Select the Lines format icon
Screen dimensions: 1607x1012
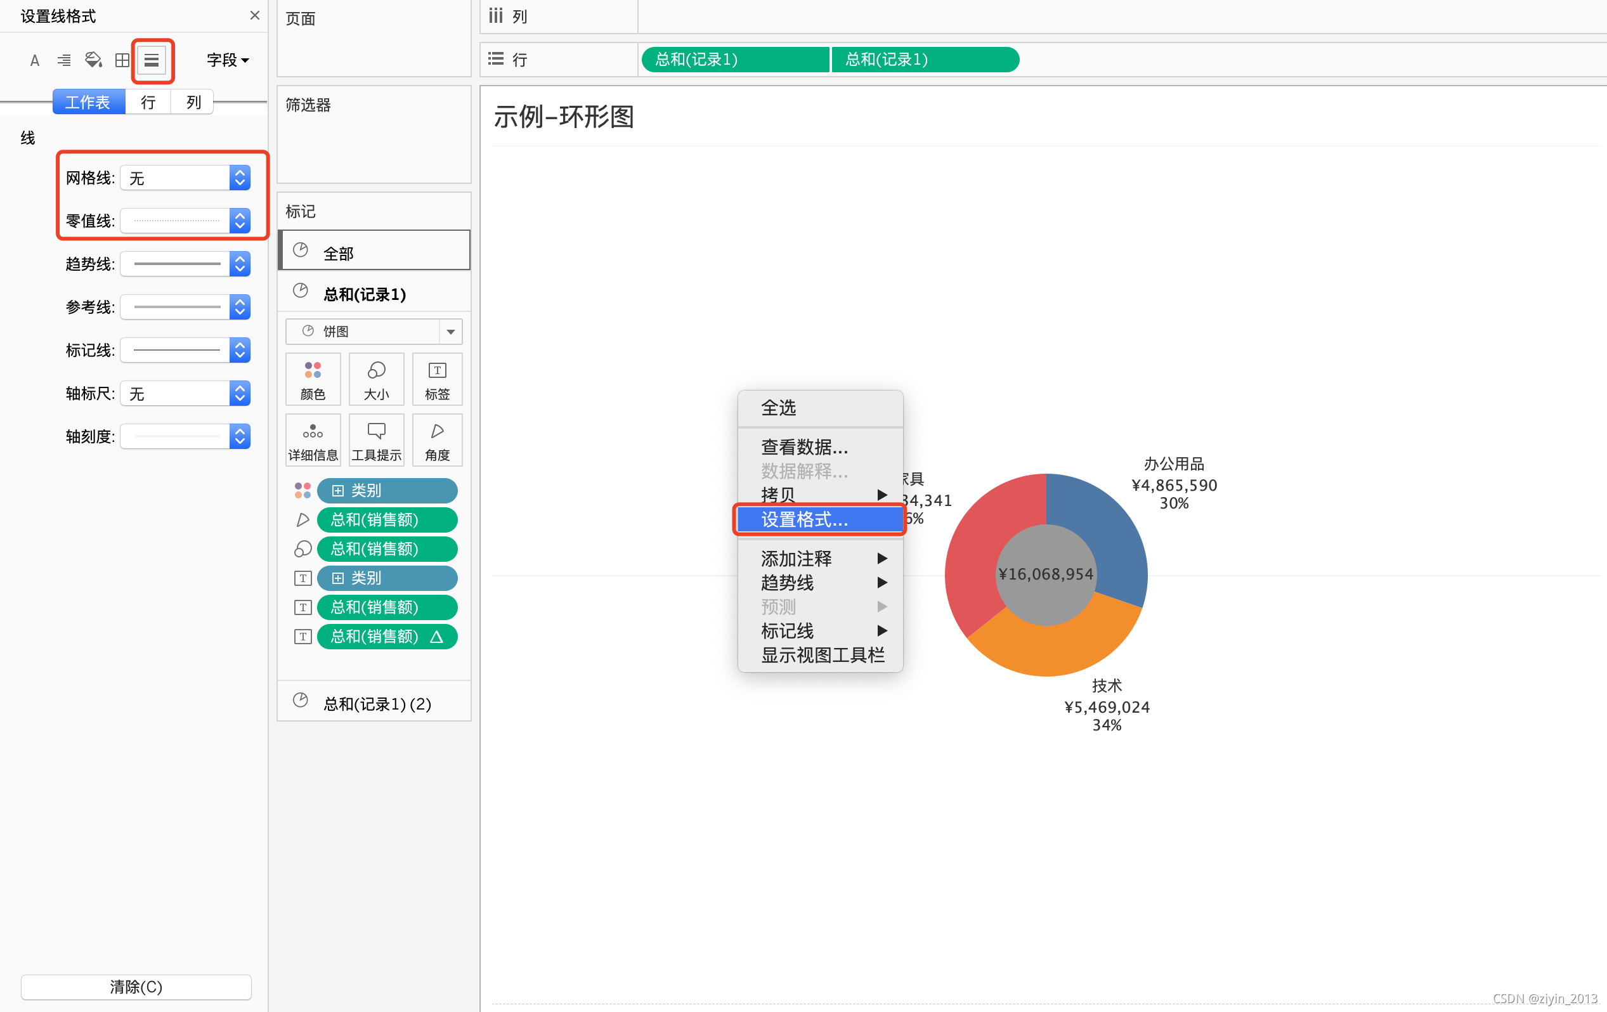click(152, 61)
